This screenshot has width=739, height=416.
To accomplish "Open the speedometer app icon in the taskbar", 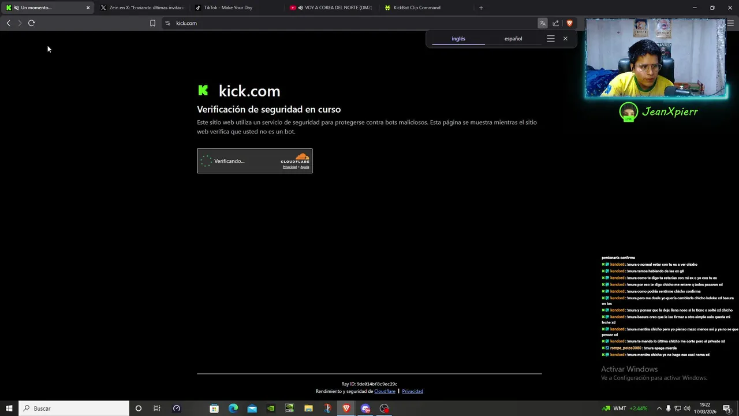I will point(177,408).
